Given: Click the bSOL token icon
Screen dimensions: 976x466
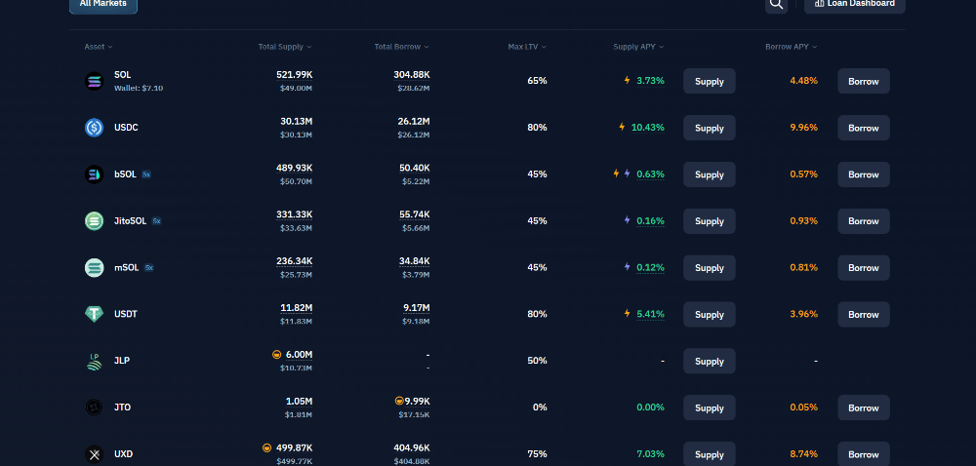Looking at the screenshot, I should click(x=94, y=174).
